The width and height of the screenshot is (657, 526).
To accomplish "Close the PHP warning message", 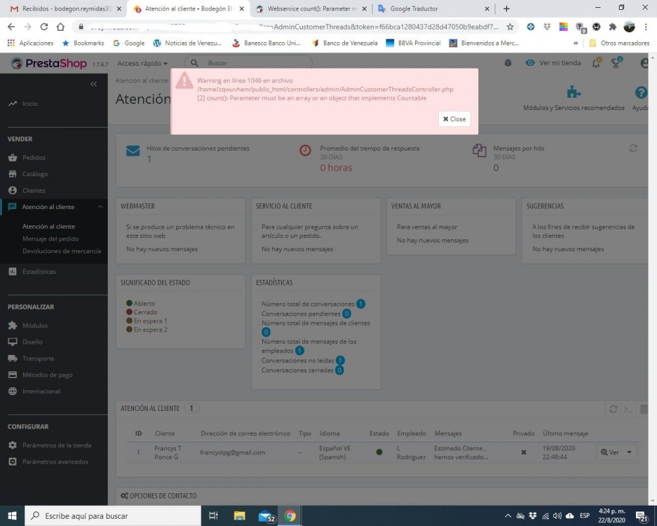I will coord(453,119).
